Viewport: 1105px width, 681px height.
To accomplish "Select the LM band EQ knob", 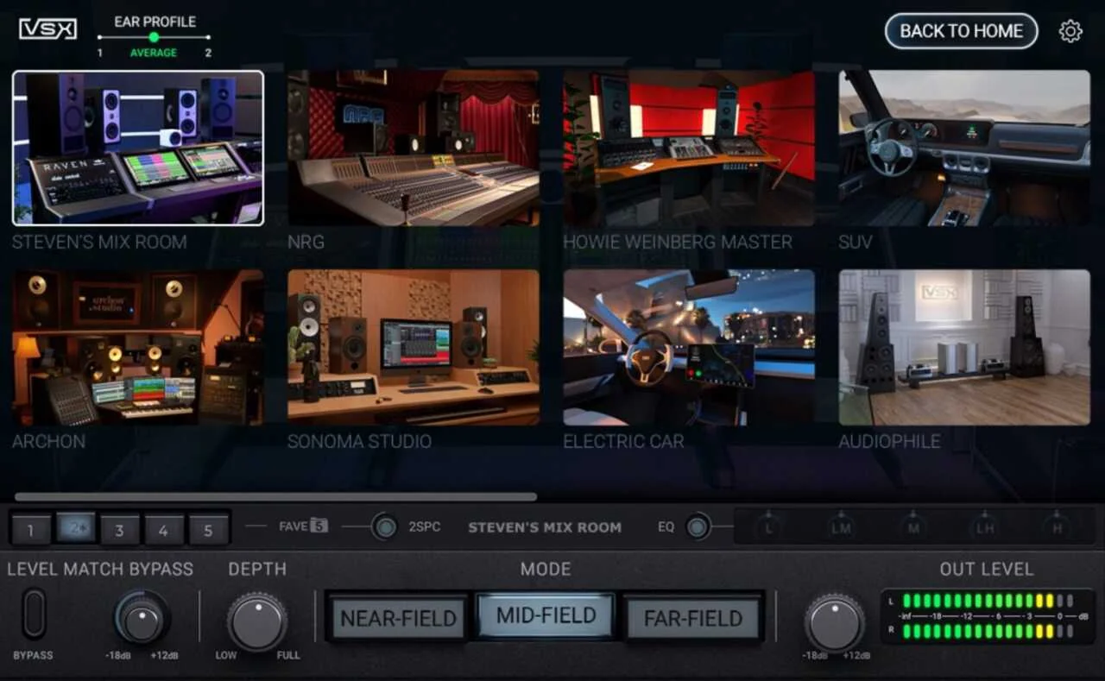I will pos(841,527).
